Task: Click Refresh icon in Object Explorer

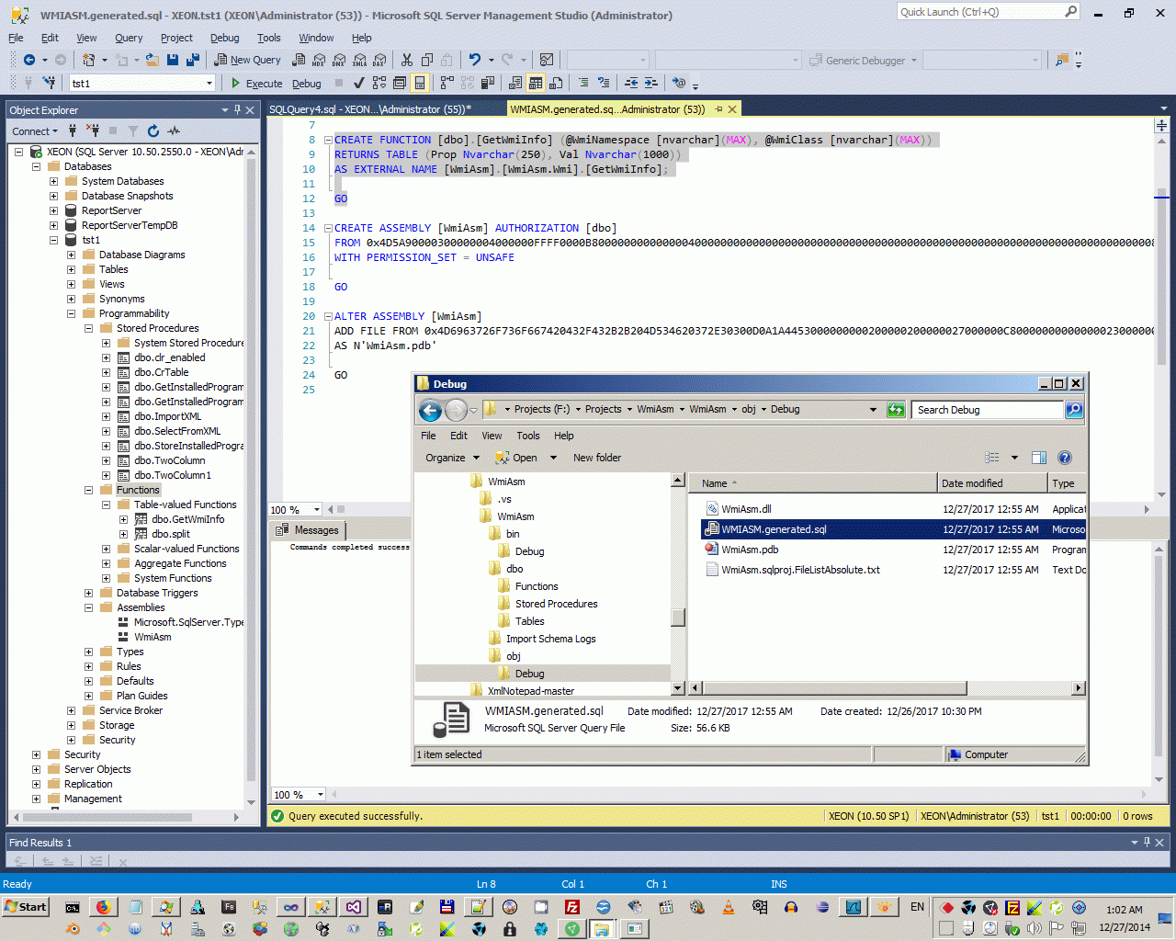Action: pyautogui.click(x=153, y=130)
